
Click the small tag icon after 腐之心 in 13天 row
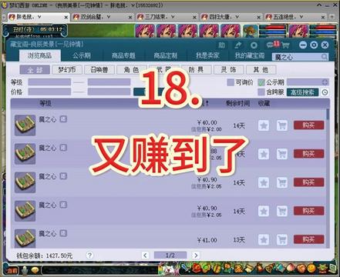[63, 233]
